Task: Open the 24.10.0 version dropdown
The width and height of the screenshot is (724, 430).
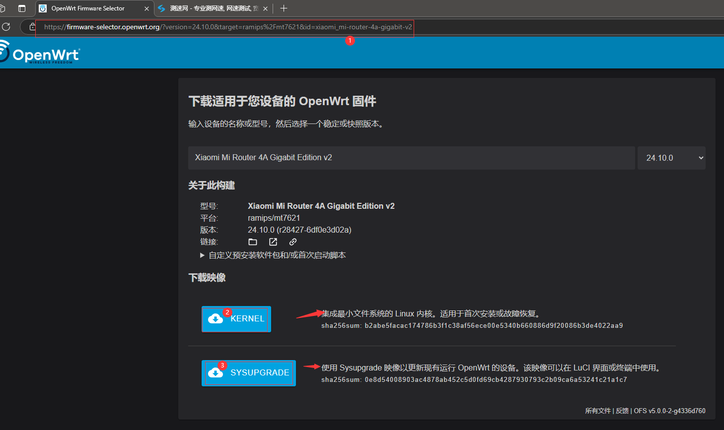Action: pyautogui.click(x=671, y=158)
